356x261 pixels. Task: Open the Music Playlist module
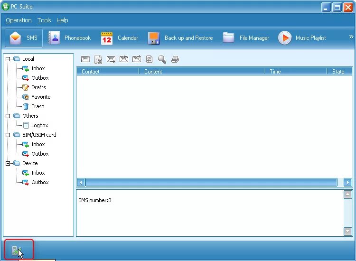(x=302, y=38)
